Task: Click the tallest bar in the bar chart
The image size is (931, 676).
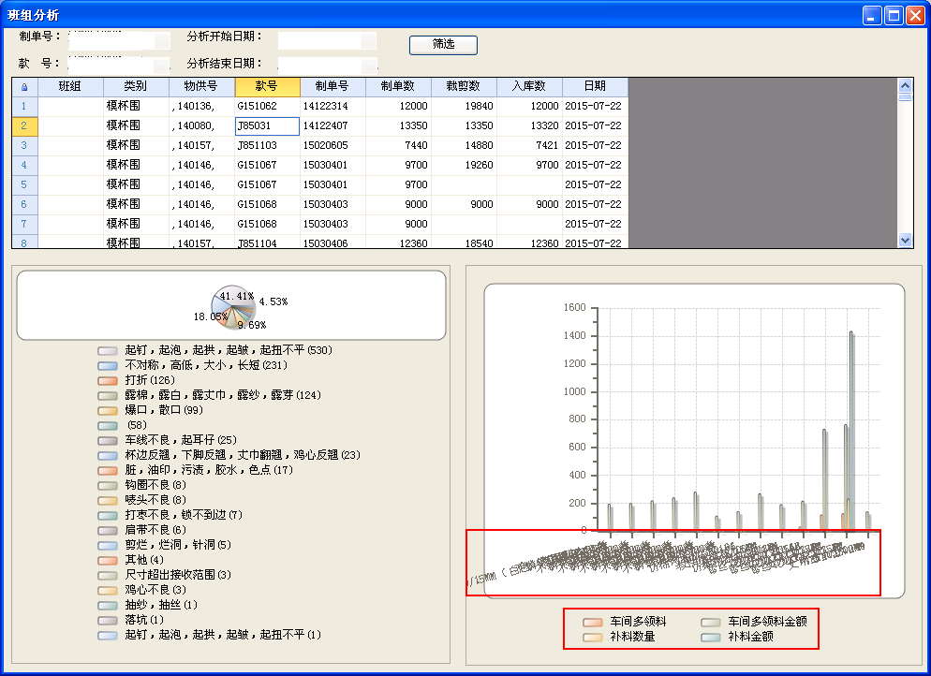Action: tap(851, 431)
